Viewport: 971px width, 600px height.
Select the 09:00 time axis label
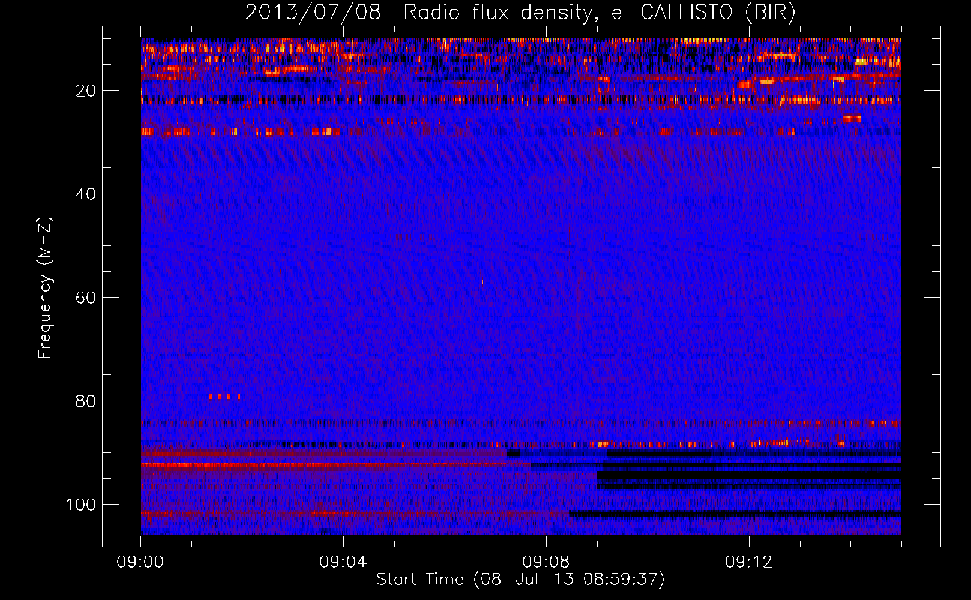pyautogui.click(x=140, y=562)
